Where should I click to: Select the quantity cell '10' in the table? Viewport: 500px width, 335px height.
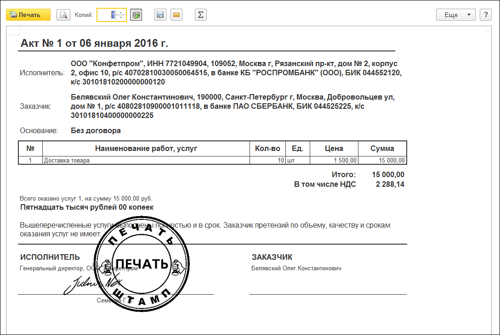click(267, 160)
